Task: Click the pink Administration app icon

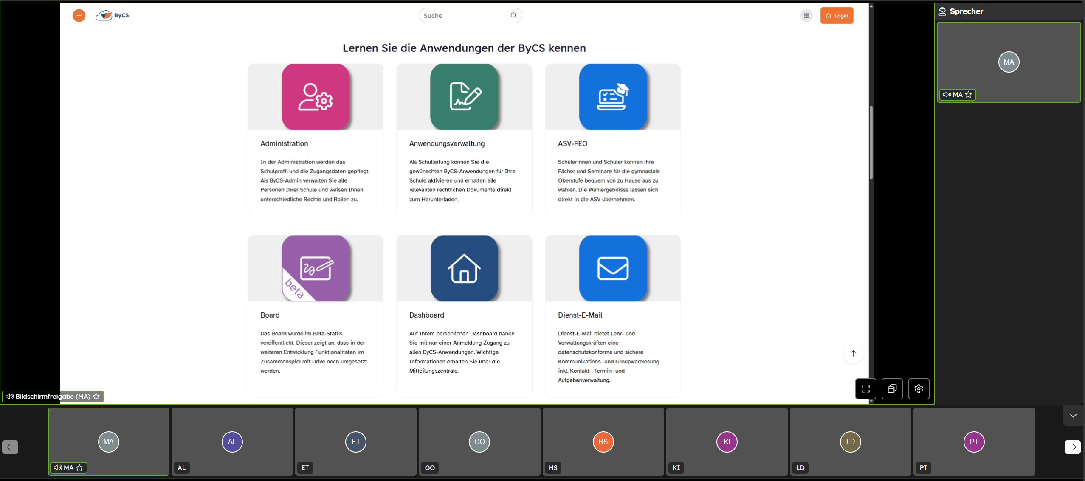Action: [316, 97]
